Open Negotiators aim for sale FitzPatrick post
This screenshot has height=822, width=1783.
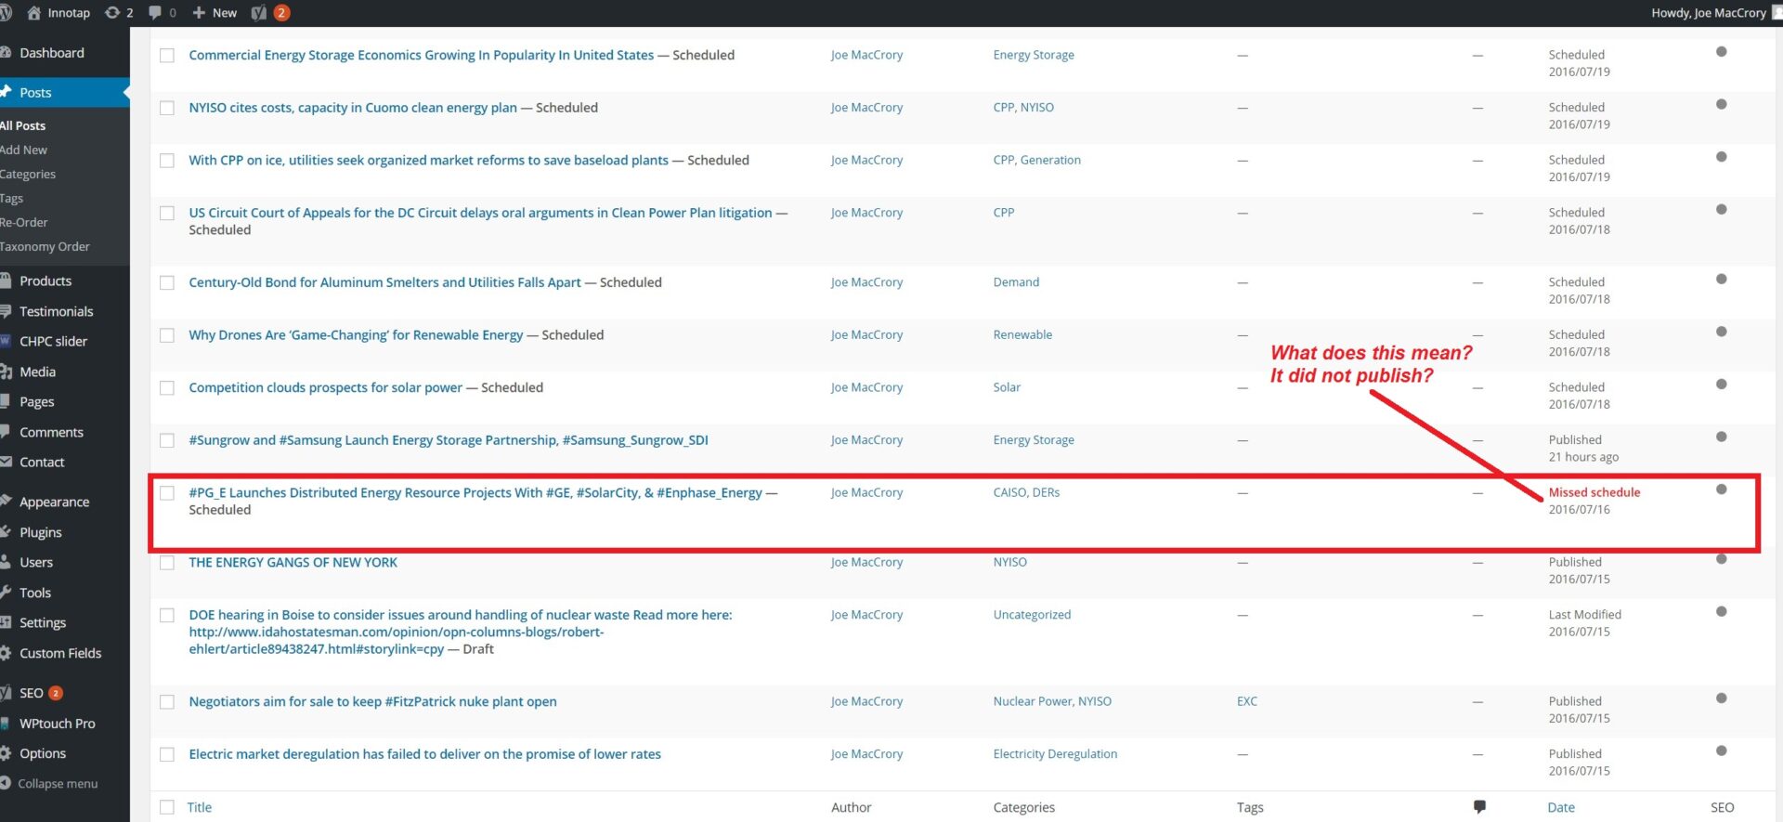click(x=372, y=701)
